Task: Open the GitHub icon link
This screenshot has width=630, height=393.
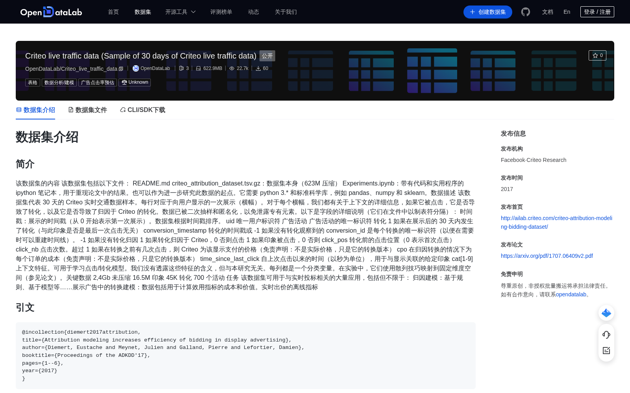Action: point(526,12)
